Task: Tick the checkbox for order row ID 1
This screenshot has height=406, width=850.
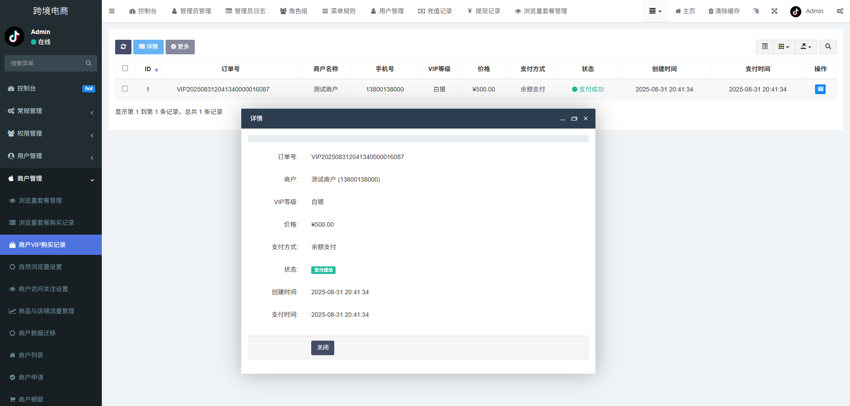Action: (x=125, y=89)
